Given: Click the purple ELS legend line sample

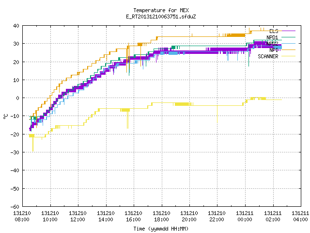Looking at the screenshot, I should pyautogui.click(x=289, y=31).
